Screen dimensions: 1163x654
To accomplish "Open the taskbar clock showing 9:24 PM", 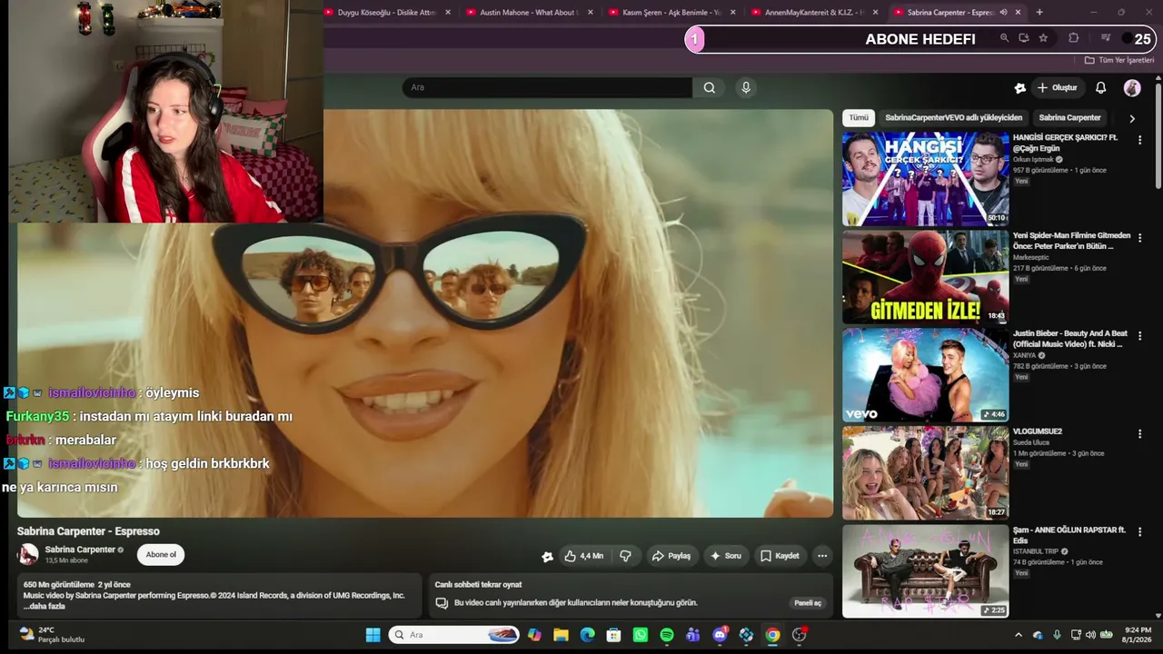I will 1138,635.
